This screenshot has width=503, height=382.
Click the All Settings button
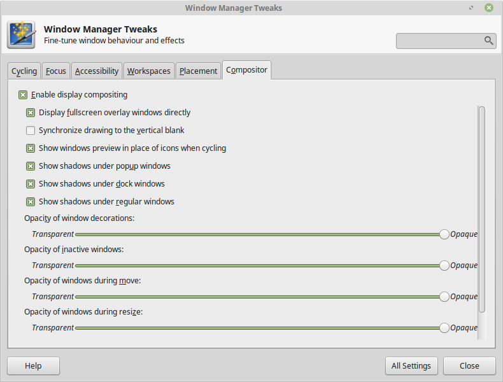[x=411, y=366]
